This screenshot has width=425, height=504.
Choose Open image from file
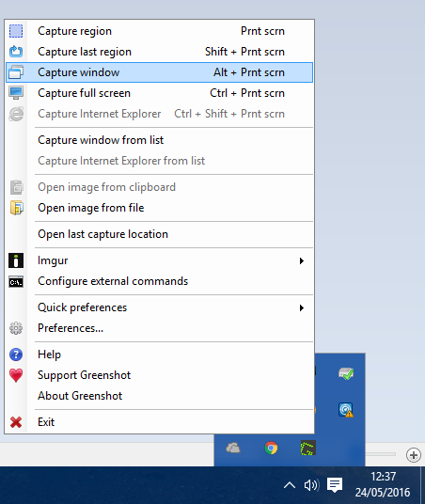[x=159, y=208]
